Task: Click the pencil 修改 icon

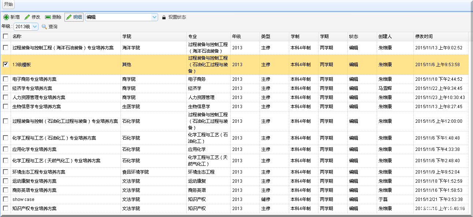Action: coord(27,17)
